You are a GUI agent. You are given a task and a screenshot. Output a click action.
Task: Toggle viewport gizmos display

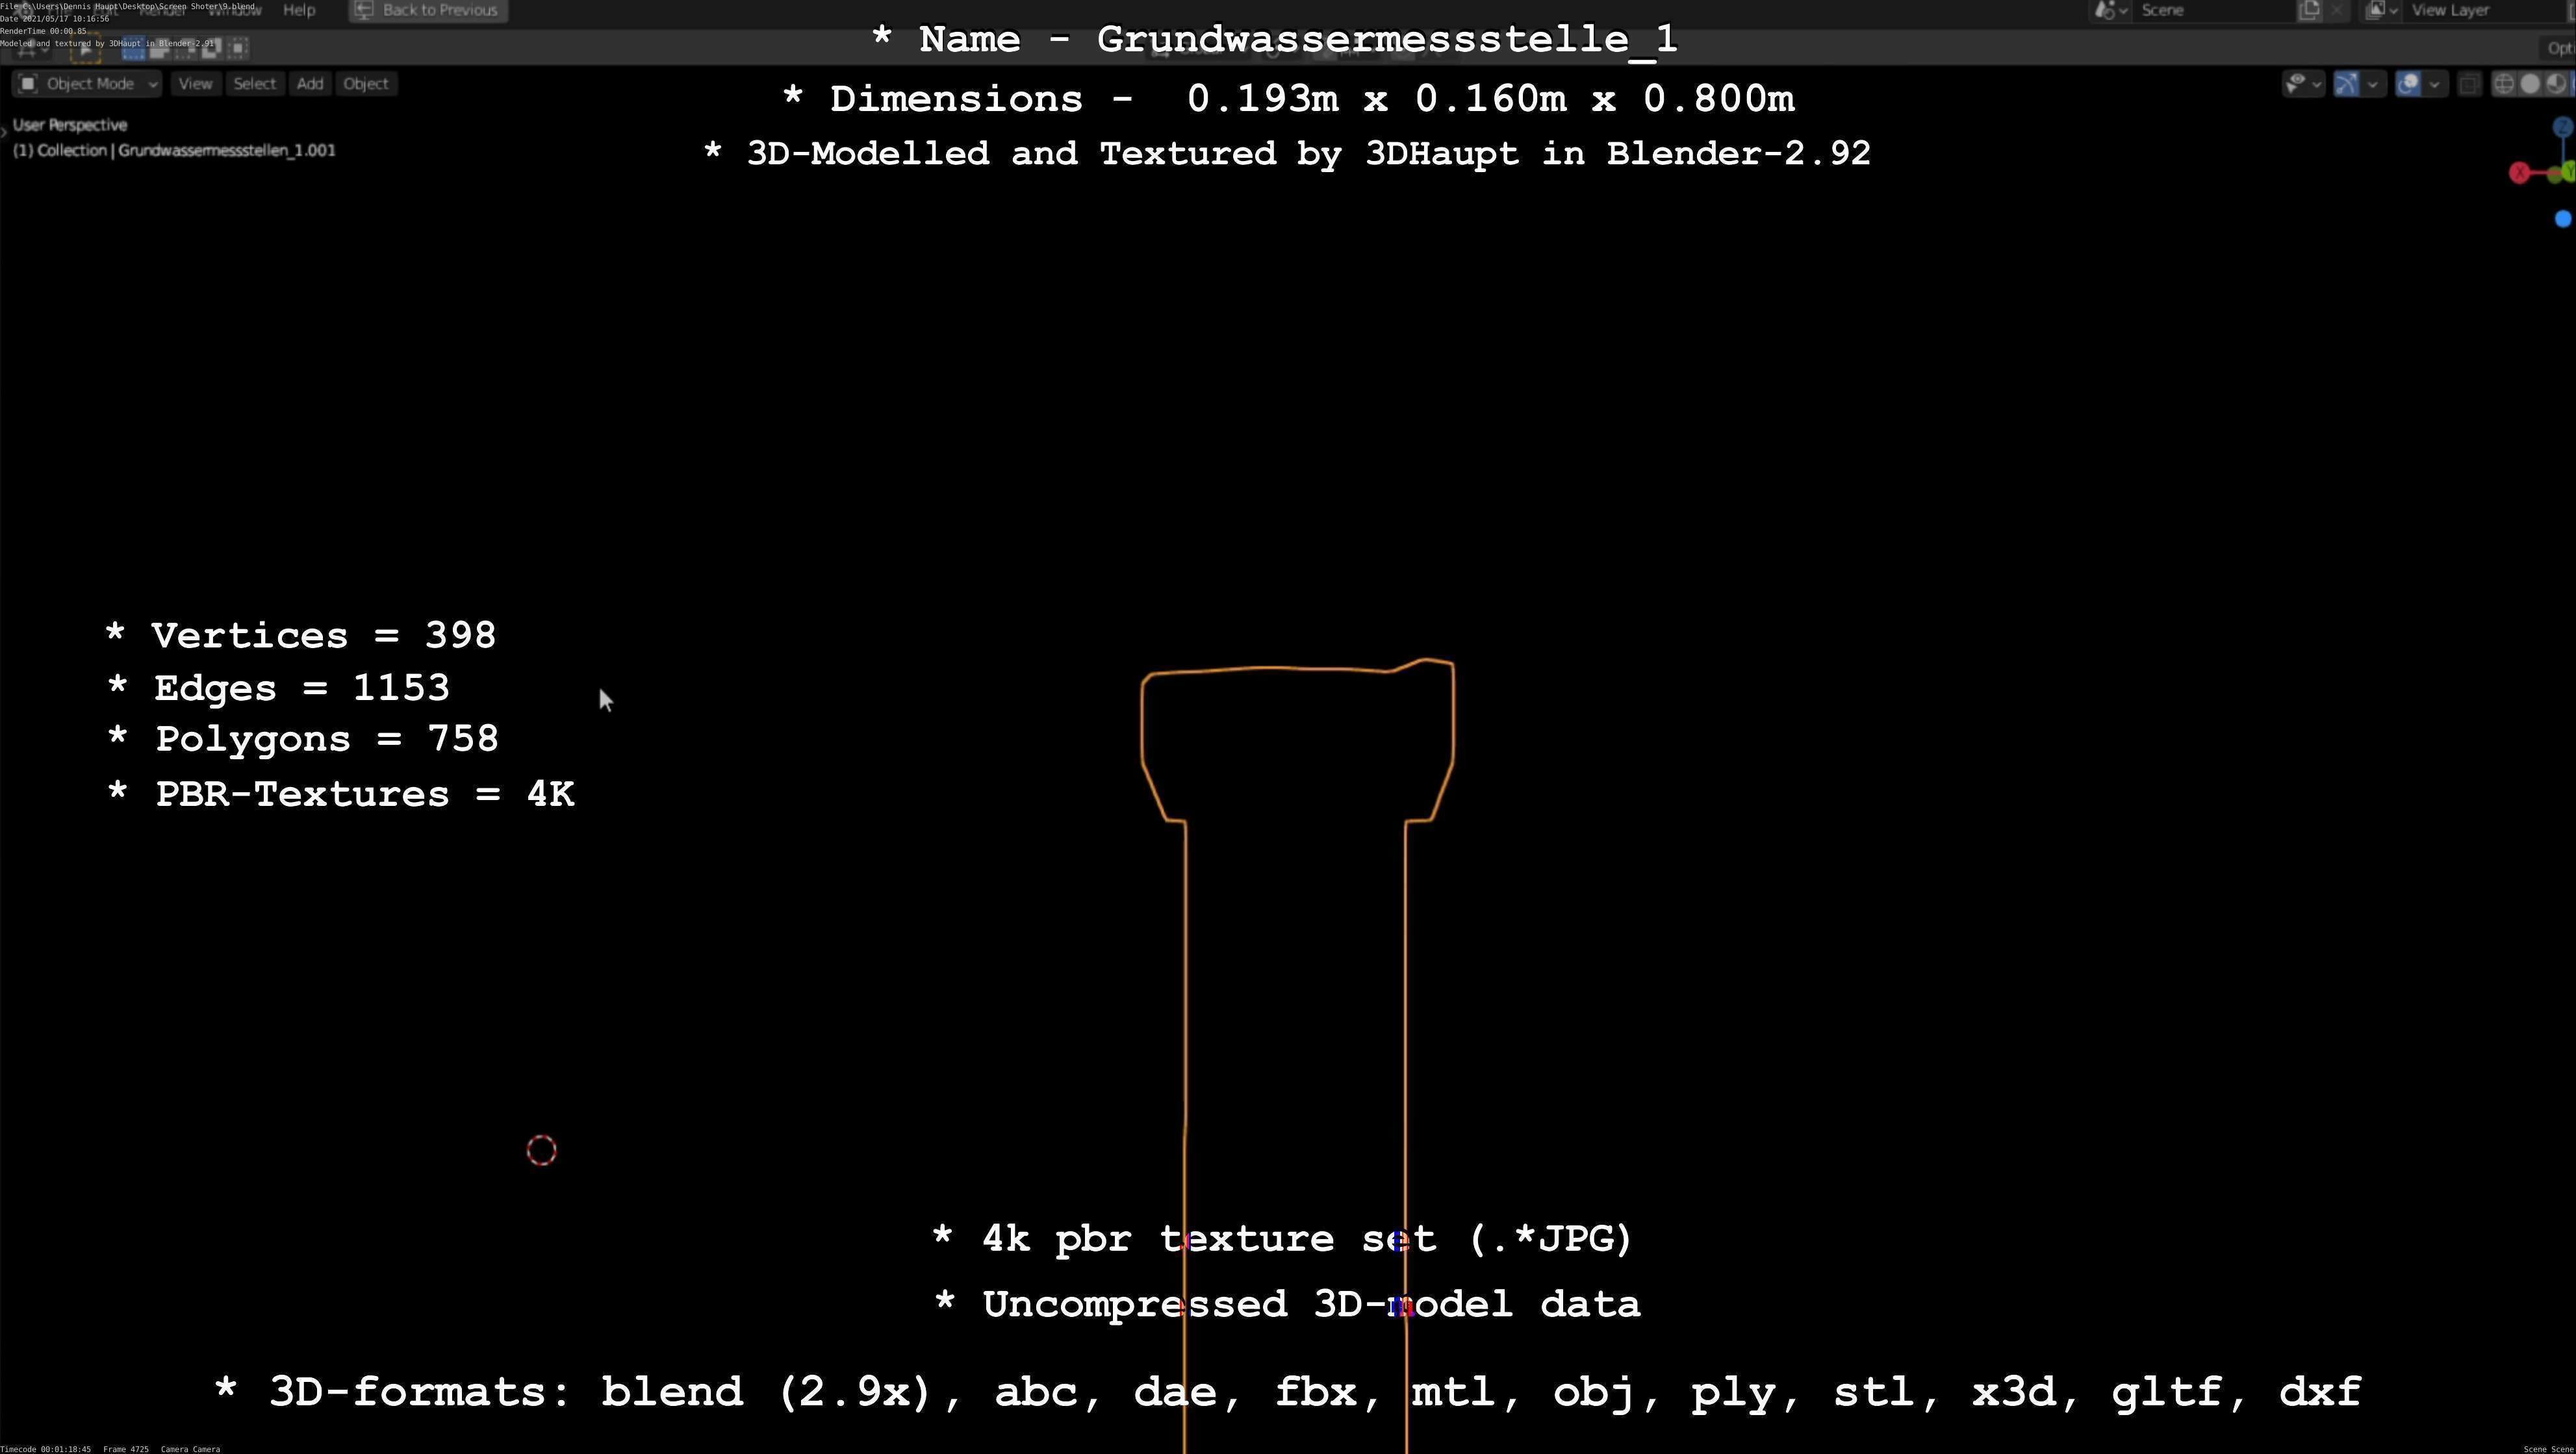point(2346,84)
